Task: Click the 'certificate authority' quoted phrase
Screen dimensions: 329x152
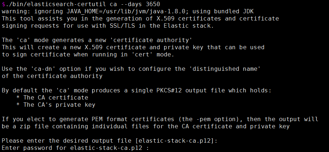Action: (x=151, y=40)
